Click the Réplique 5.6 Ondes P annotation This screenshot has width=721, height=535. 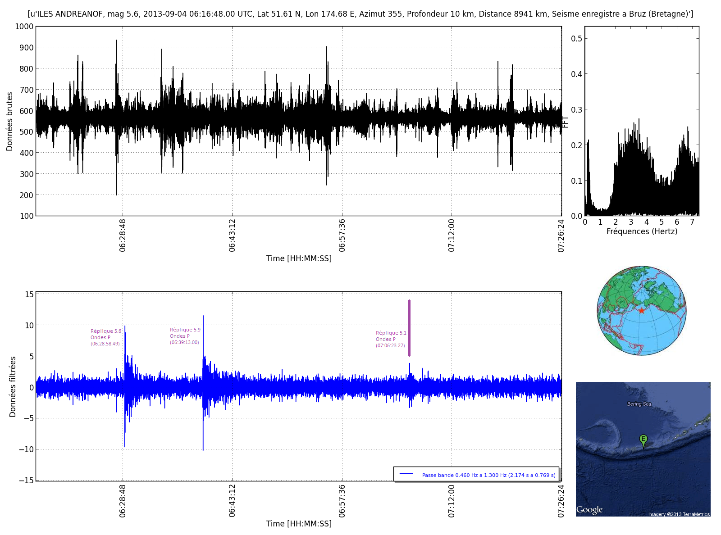[105, 337]
